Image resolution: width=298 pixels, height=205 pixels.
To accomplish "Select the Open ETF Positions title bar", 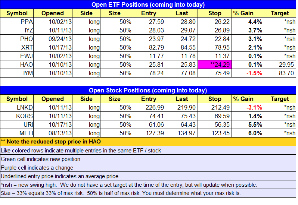I will pyautogui.click(x=148, y=4).
